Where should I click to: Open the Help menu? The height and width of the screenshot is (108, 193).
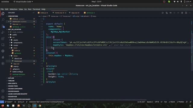(43, 9)
